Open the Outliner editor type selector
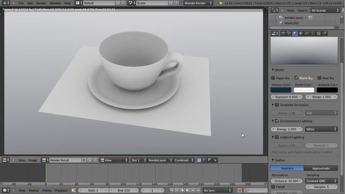The width and height of the screenshot is (345, 194). pos(274,10)
